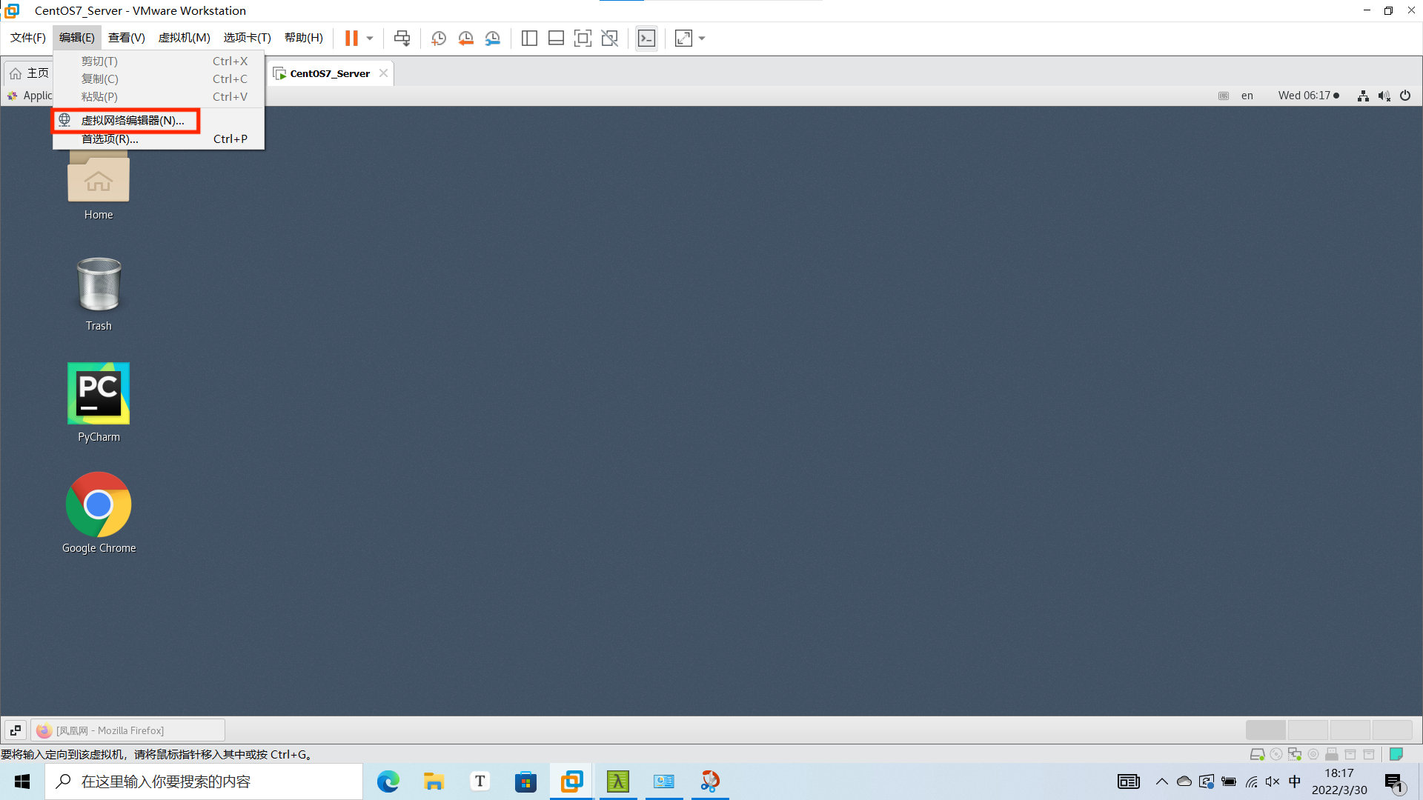Suspend the virtual machine
1423x800 pixels.
(x=350, y=38)
